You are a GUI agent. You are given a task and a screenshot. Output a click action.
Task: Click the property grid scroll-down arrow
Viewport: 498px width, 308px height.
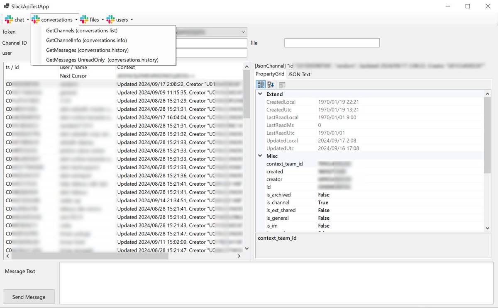coord(487,228)
